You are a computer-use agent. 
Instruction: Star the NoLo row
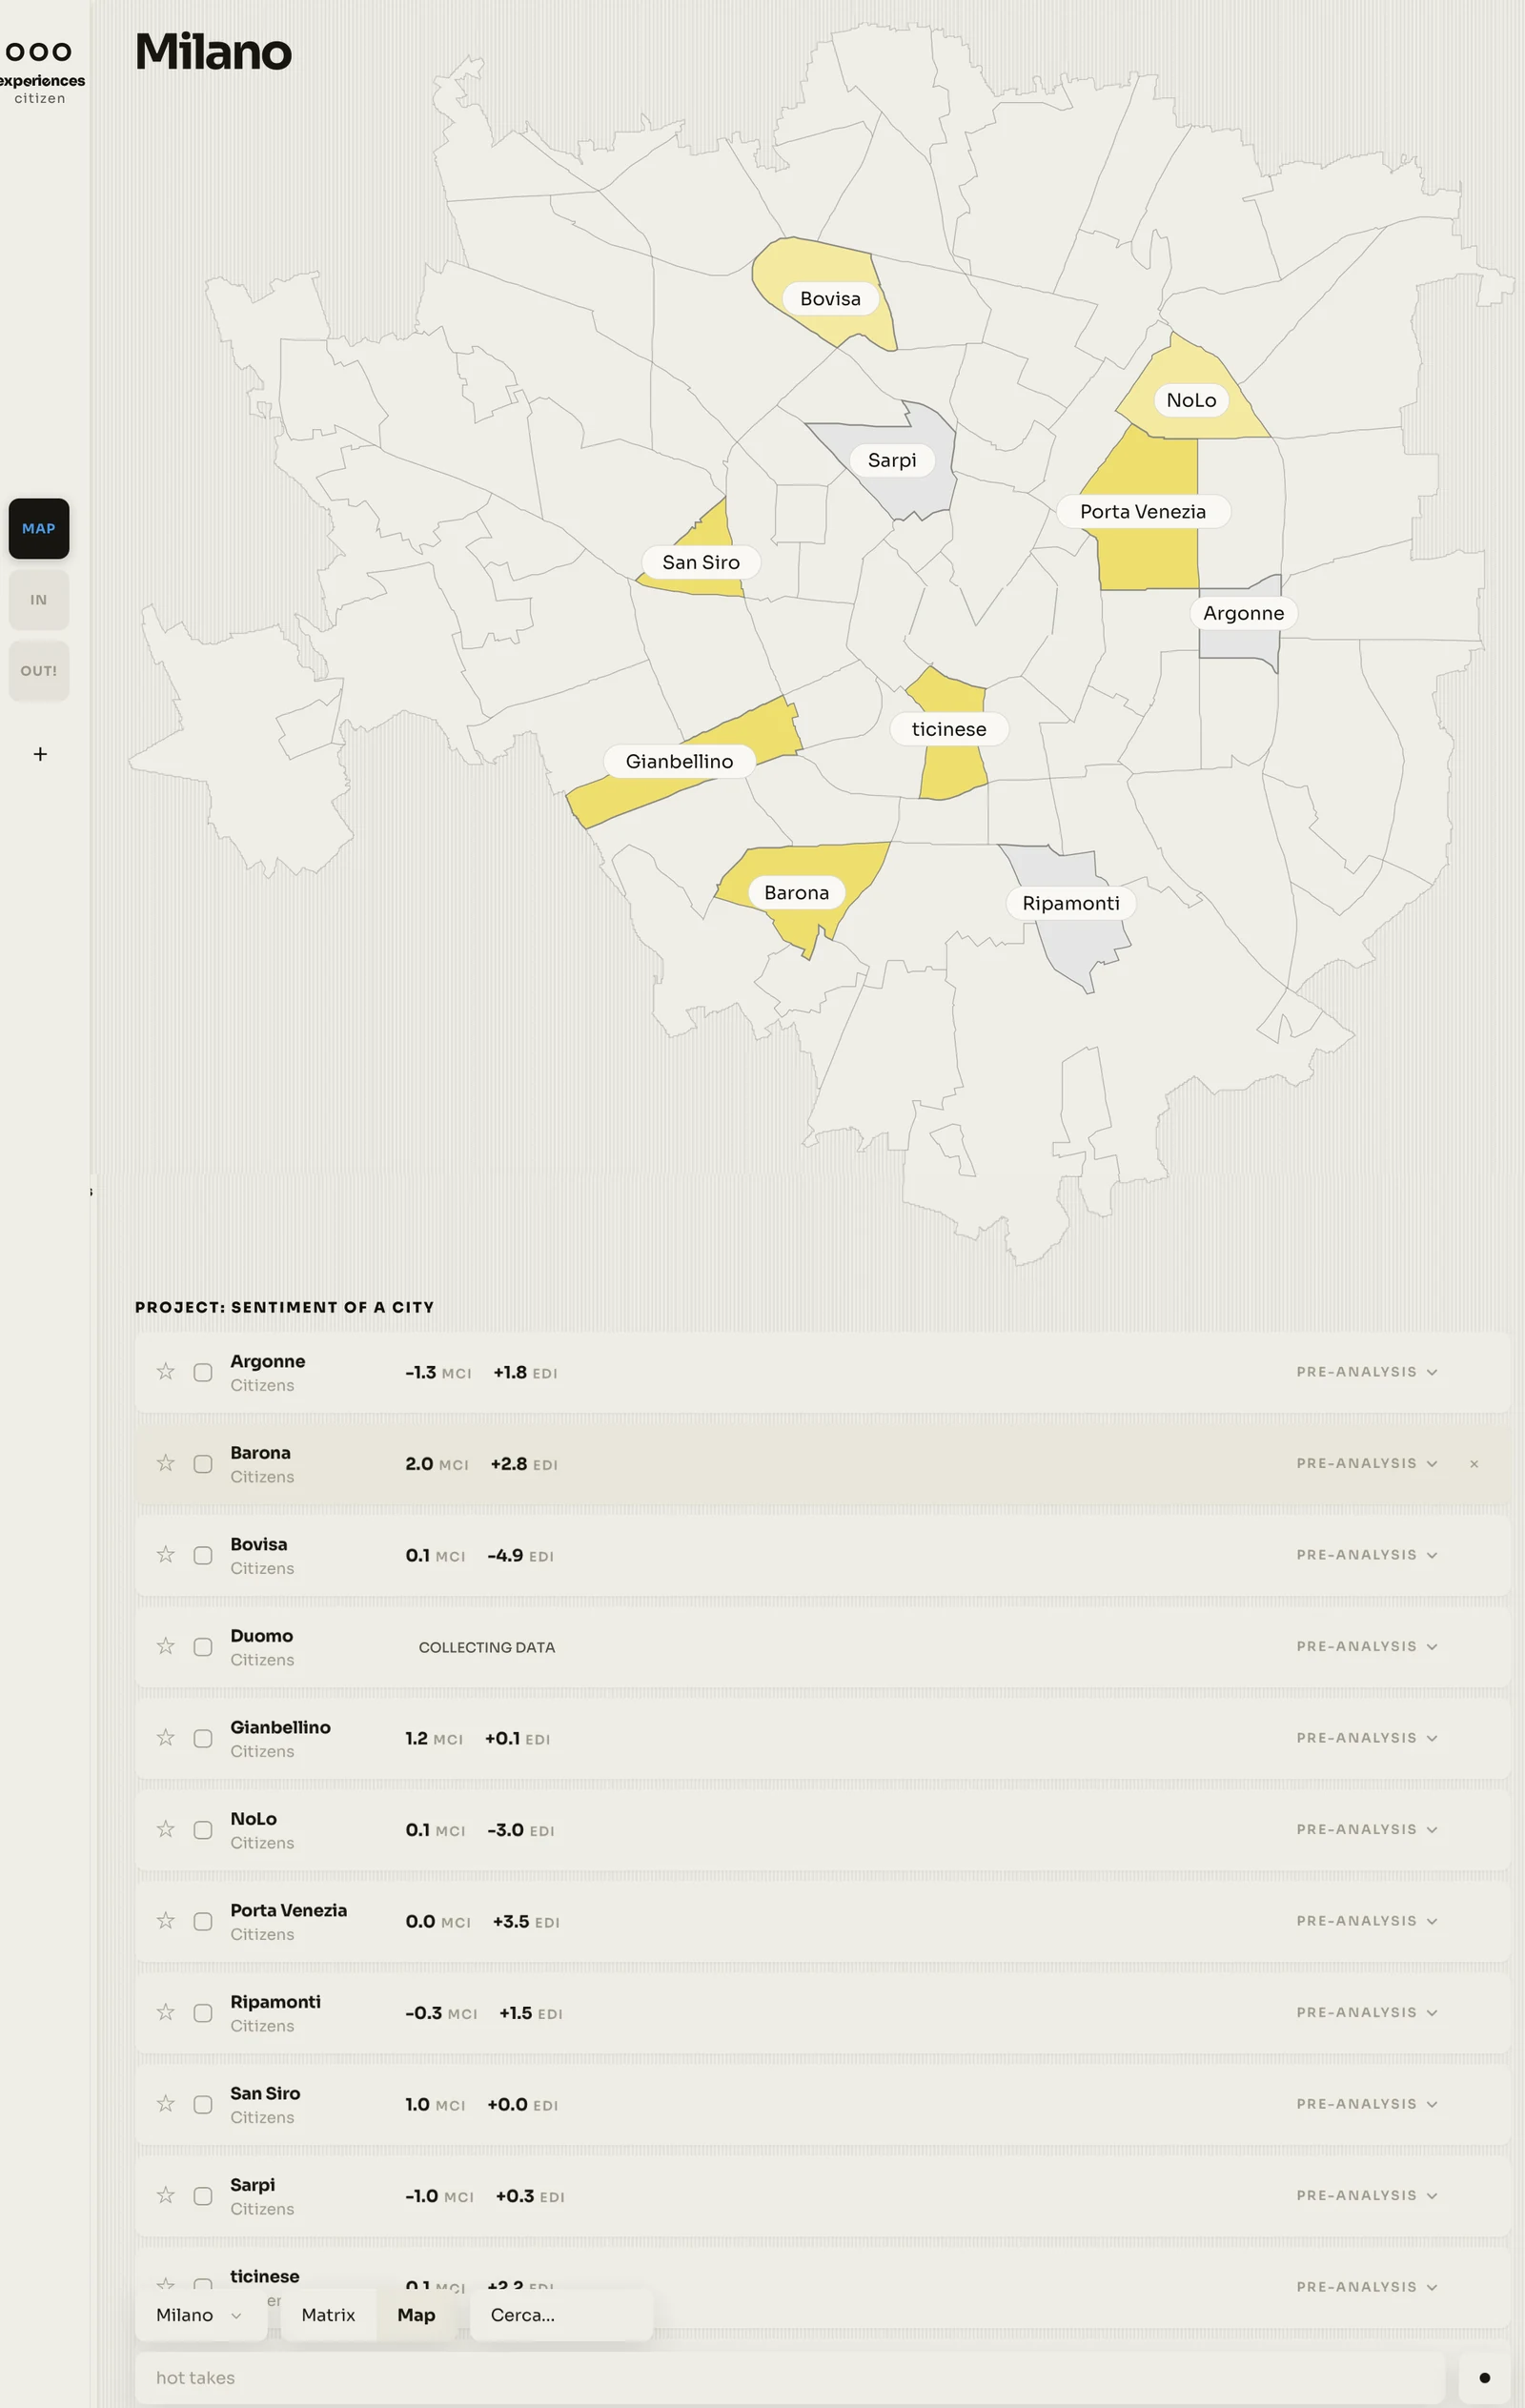pos(166,1829)
